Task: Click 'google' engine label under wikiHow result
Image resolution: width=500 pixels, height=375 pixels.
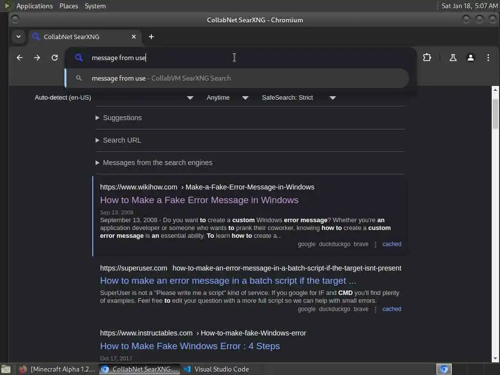Action: pyautogui.click(x=307, y=244)
